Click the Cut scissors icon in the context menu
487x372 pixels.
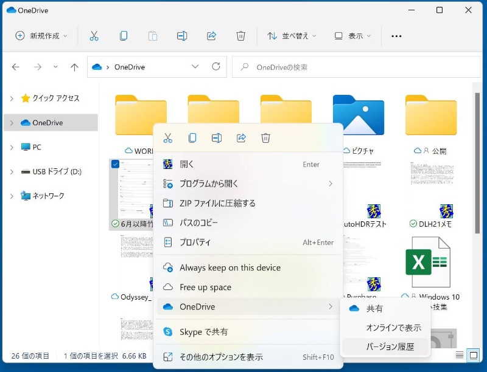(x=168, y=138)
